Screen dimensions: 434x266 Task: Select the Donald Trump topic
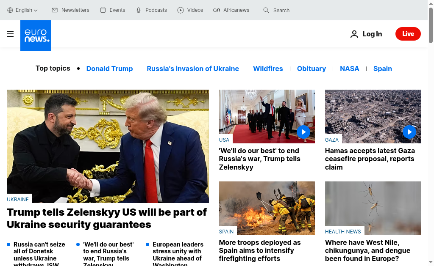point(110,69)
